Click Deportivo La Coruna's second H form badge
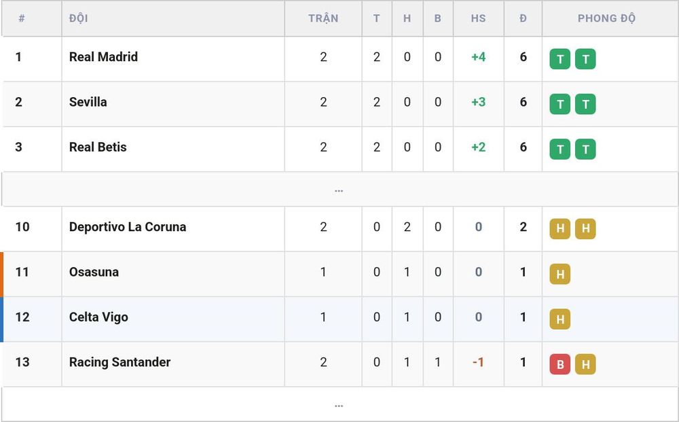The width and height of the screenshot is (679, 422). click(x=585, y=229)
